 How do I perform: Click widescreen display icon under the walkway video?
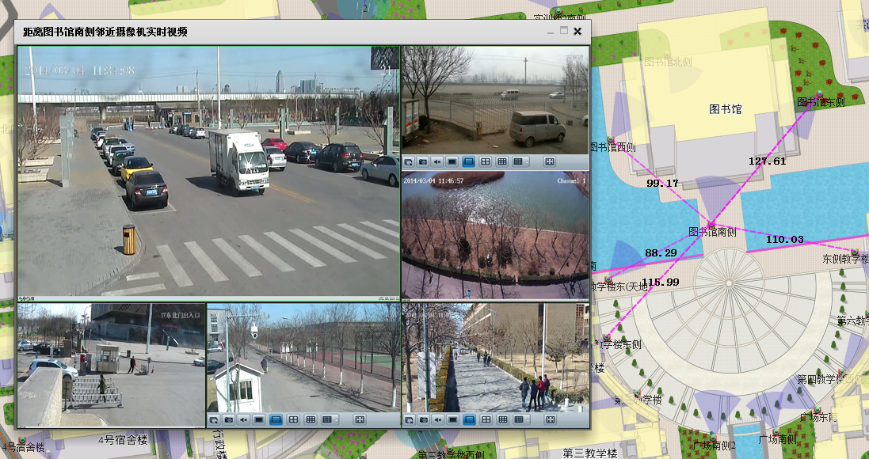[452, 419]
